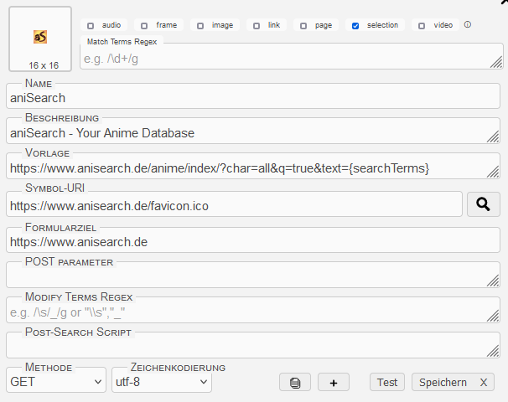Open the Zeichenkodierung utf-8 dropdown
Screen dimensions: 508x402
click(x=161, y=382)
